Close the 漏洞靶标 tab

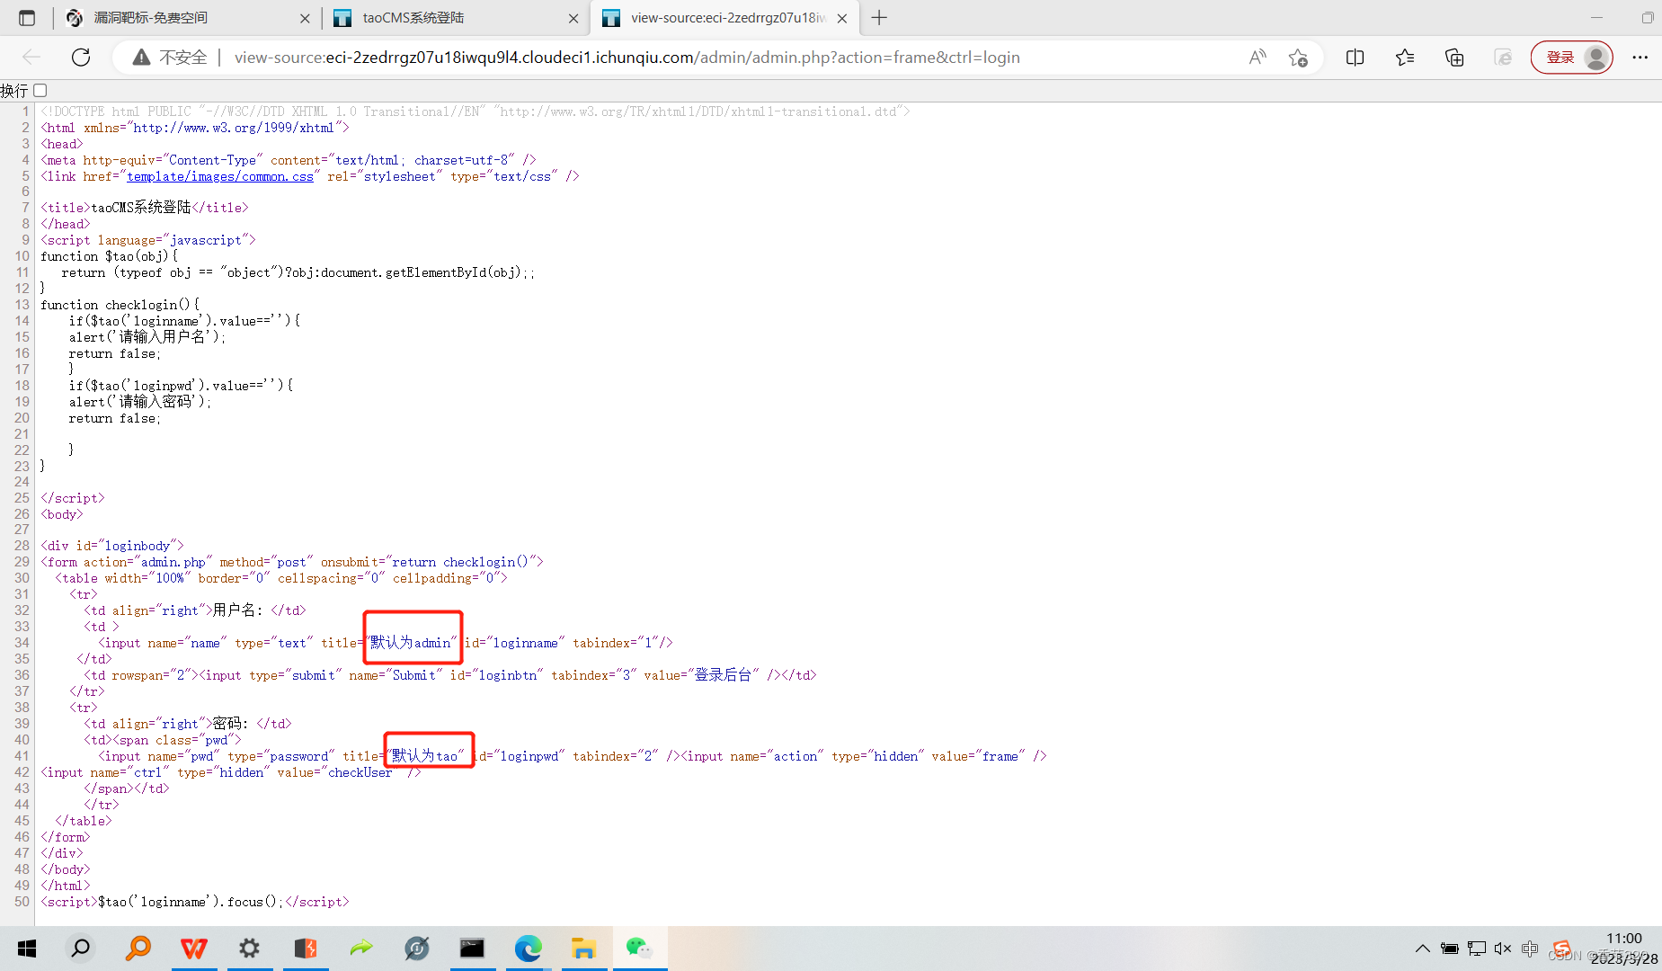point(305,18)
